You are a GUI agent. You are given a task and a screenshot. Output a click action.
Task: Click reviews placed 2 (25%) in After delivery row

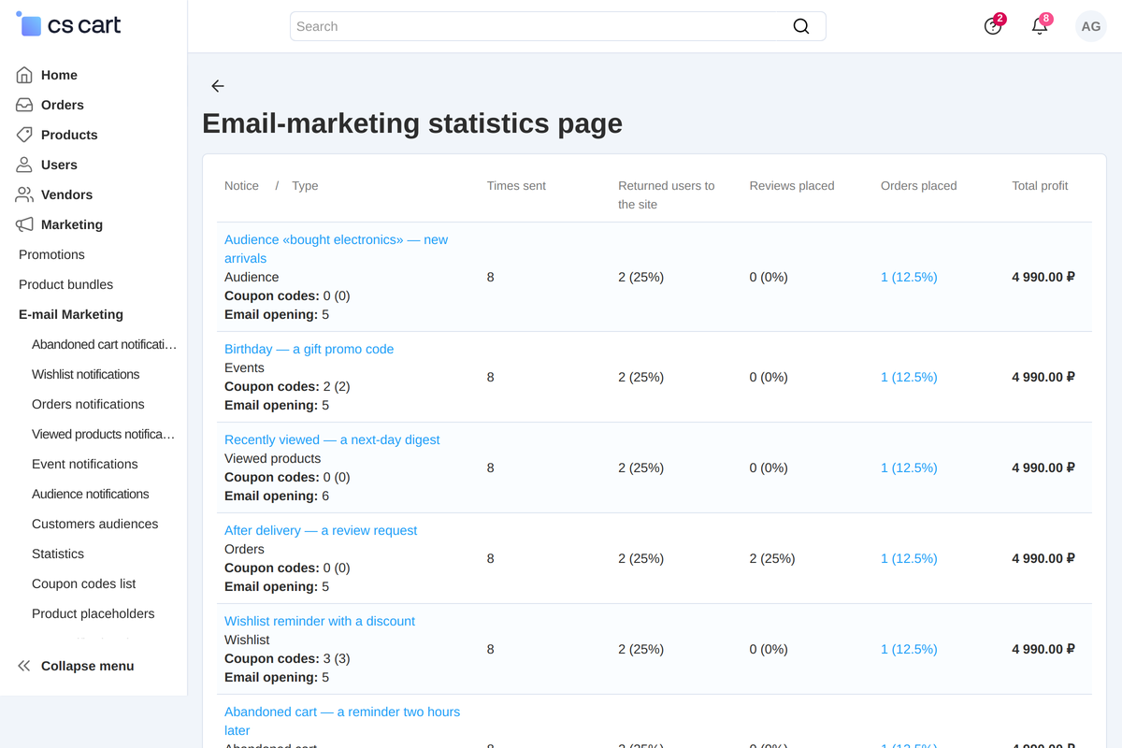click(772, 558)
